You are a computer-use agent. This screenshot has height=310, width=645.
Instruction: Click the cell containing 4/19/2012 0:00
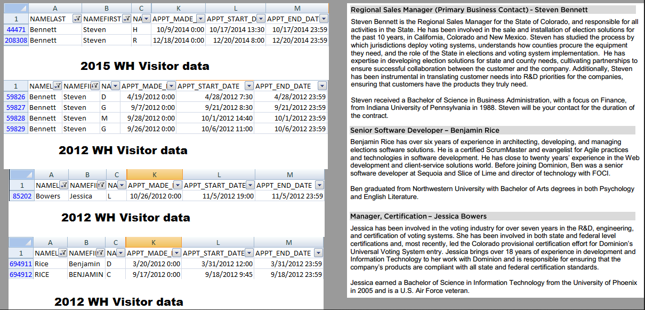148,97
